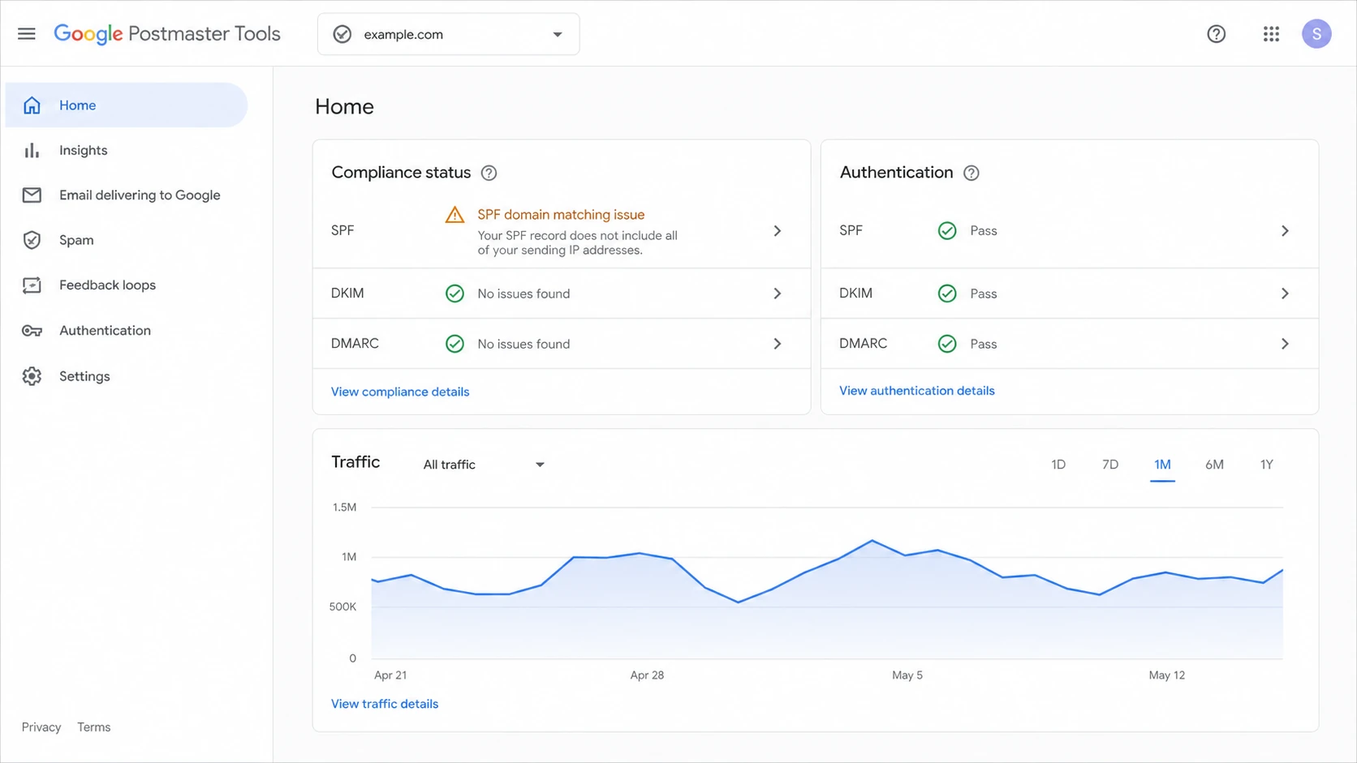The height and width of the screenshot is (763, 1357).
Task: Click the SPF warning triangle icon
Action: click(454, 215)
